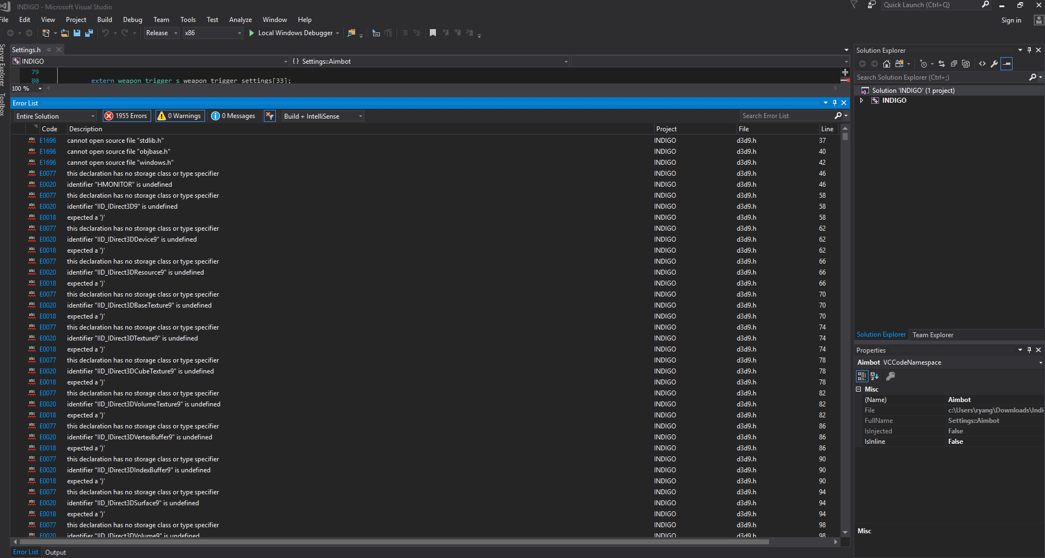Screen dimensions: 1045x558
Task: Toggle the 0 Messages filter
Action: [233, 116]
